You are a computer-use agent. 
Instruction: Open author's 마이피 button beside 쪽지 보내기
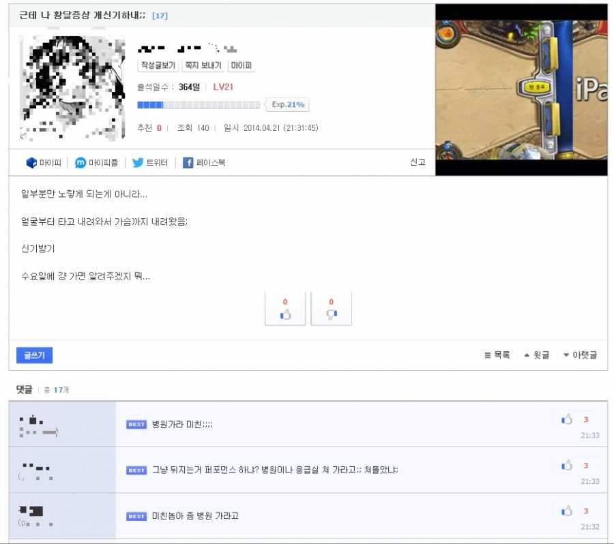(x=242, y=65)
